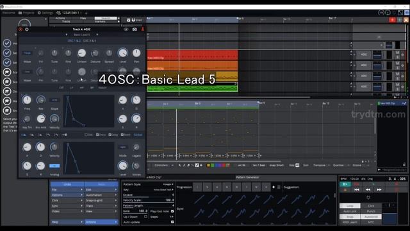Click the red pin icon in 4OSC header

point(142,30)
